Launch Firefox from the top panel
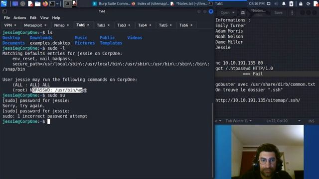The height and width of the screenshot is (179, 319). (45, 3)
